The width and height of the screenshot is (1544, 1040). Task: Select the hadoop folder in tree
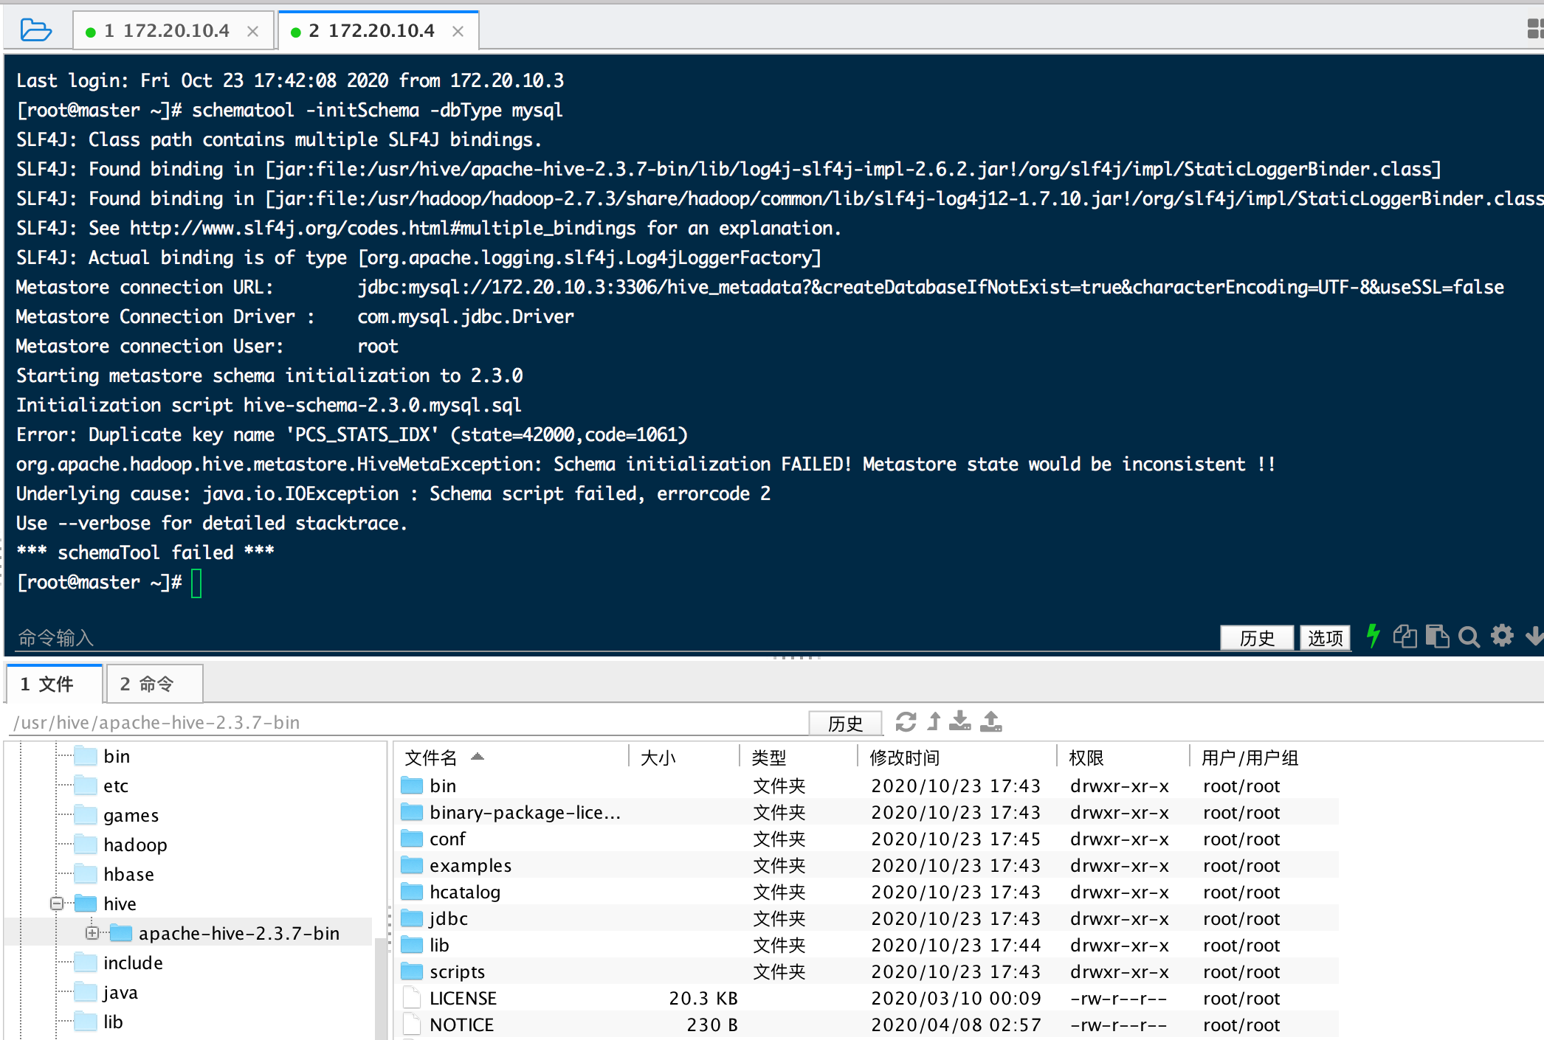click(x=135, y=845)
